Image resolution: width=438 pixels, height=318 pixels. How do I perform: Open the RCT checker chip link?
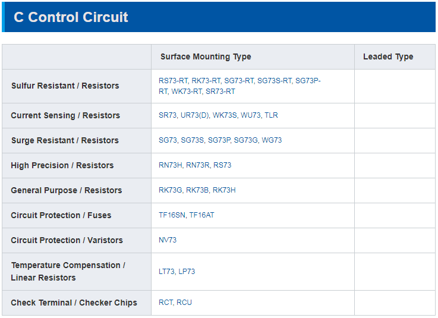pyautogui.click(x=166, y=303)
